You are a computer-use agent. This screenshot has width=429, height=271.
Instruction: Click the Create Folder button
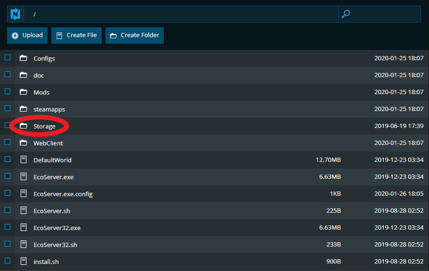click(135, 35)
